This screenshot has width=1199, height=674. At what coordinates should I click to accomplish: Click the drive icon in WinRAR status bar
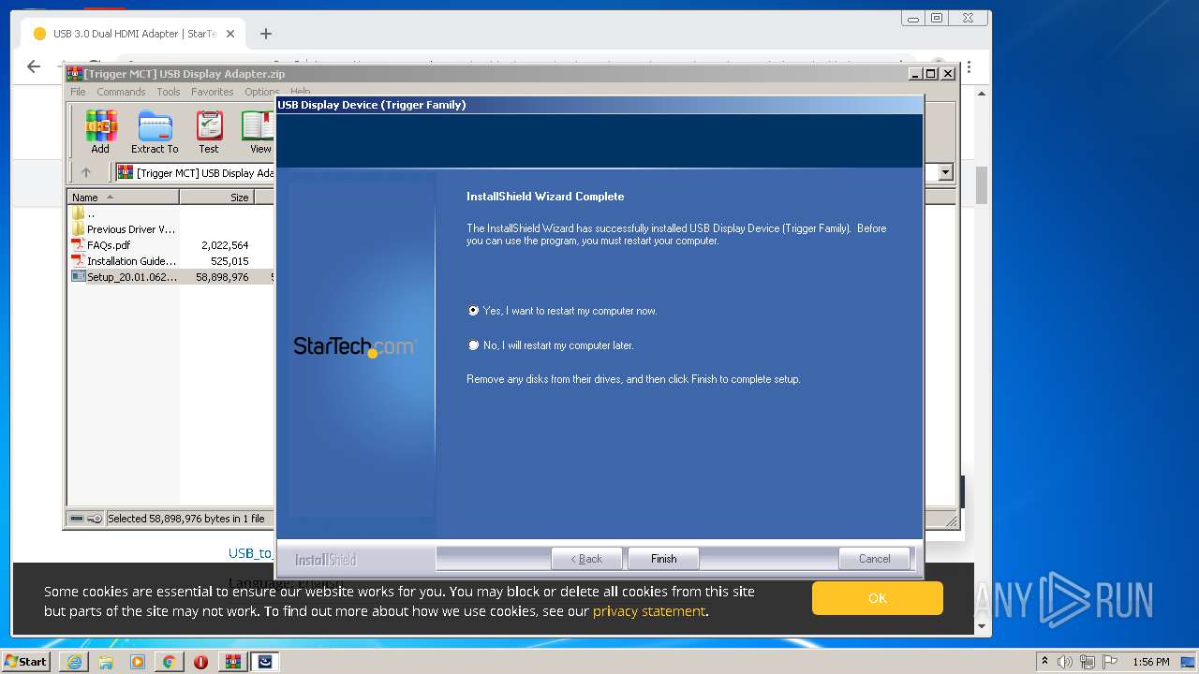pos(77,519)
